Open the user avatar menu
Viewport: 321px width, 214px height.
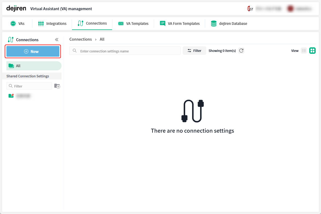click(290, 9)
